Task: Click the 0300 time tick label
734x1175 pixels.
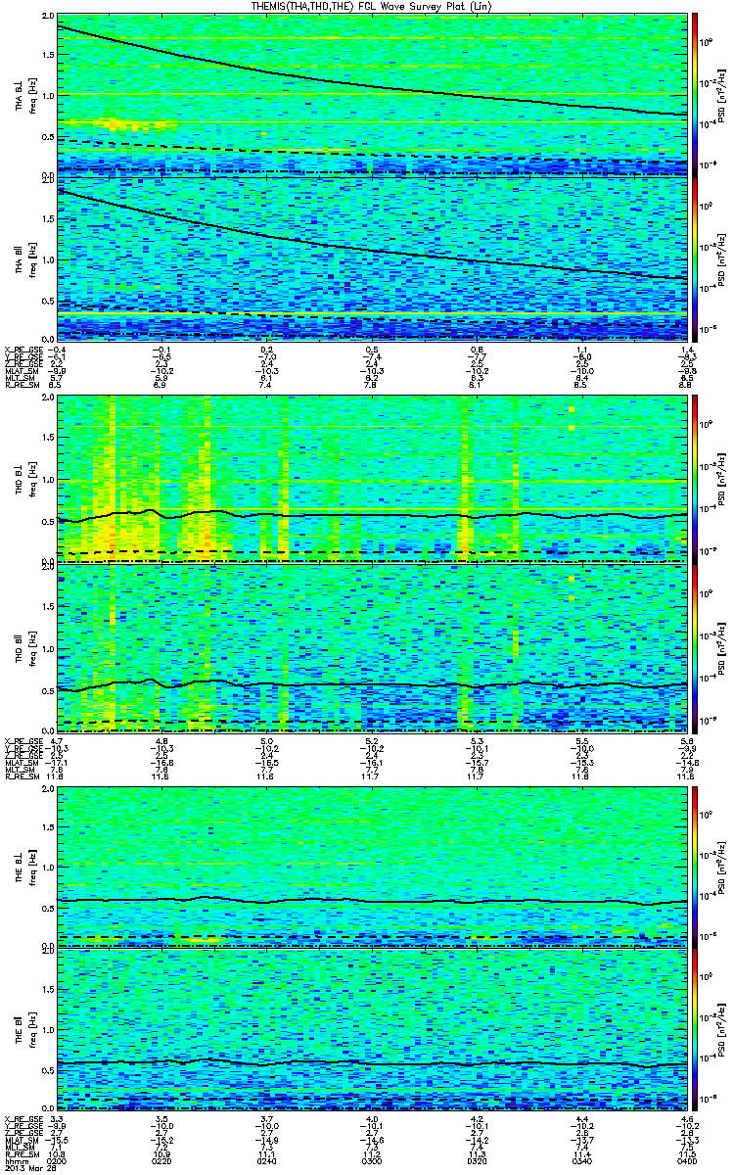Action: (x=372, y=1161)
